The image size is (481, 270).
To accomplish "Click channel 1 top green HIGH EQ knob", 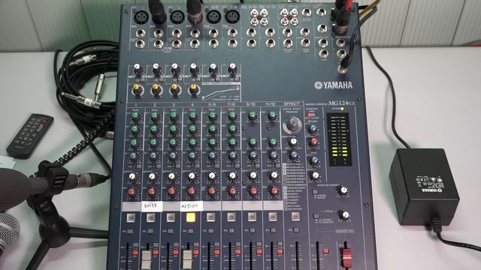I will click(135, 116).
